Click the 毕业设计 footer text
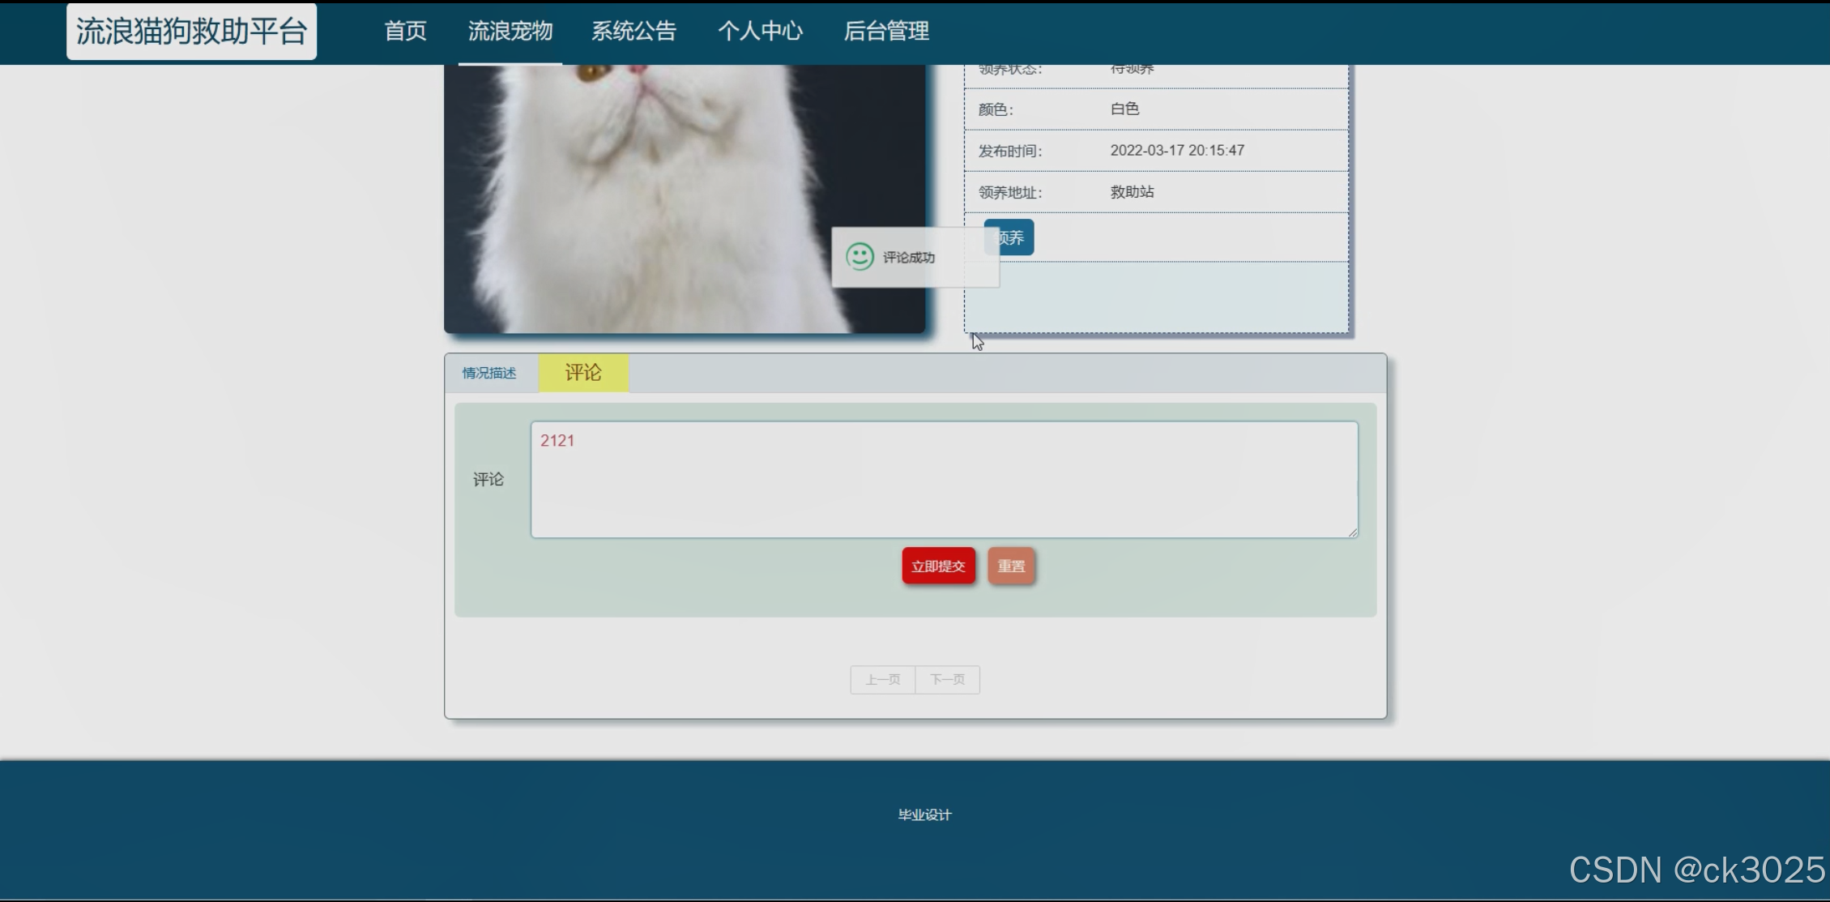Screen dimensions: 1830x902 click(924, 814)
